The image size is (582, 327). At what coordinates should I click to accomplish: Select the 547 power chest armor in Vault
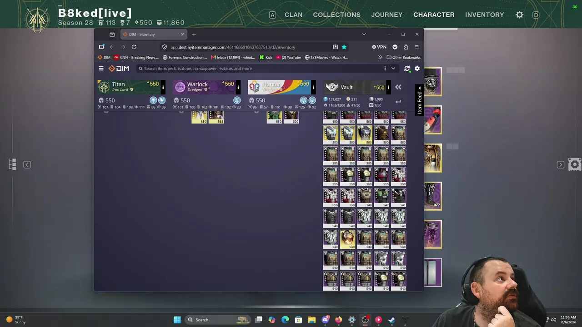[381, 197]
